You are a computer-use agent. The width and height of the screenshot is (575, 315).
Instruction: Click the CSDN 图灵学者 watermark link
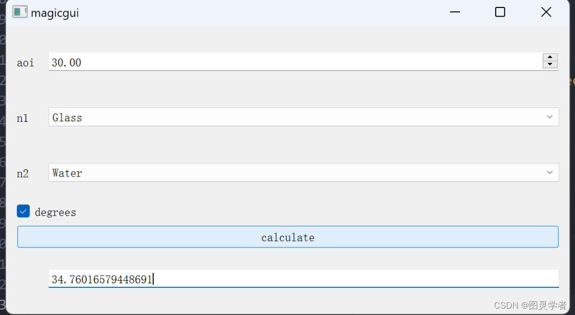[530, 305]
